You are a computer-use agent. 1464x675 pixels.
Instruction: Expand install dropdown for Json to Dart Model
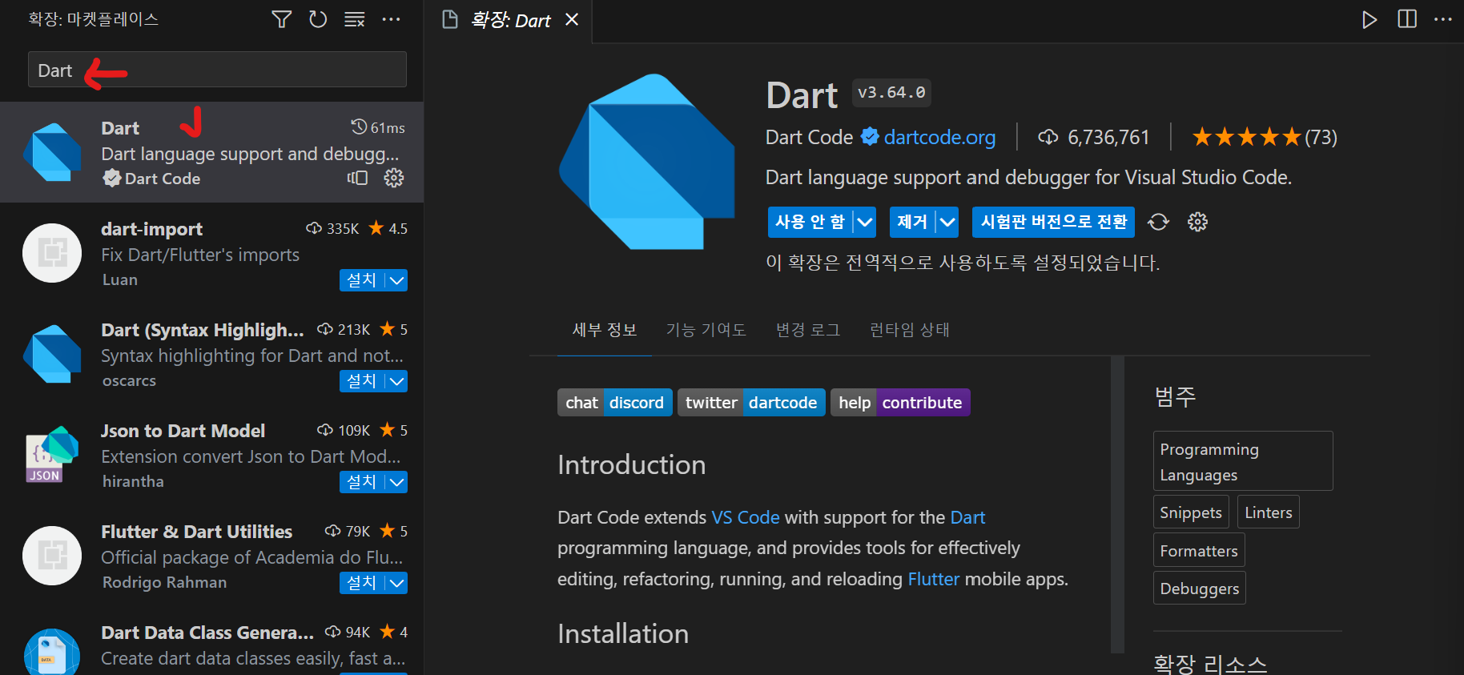click(396, 481)
